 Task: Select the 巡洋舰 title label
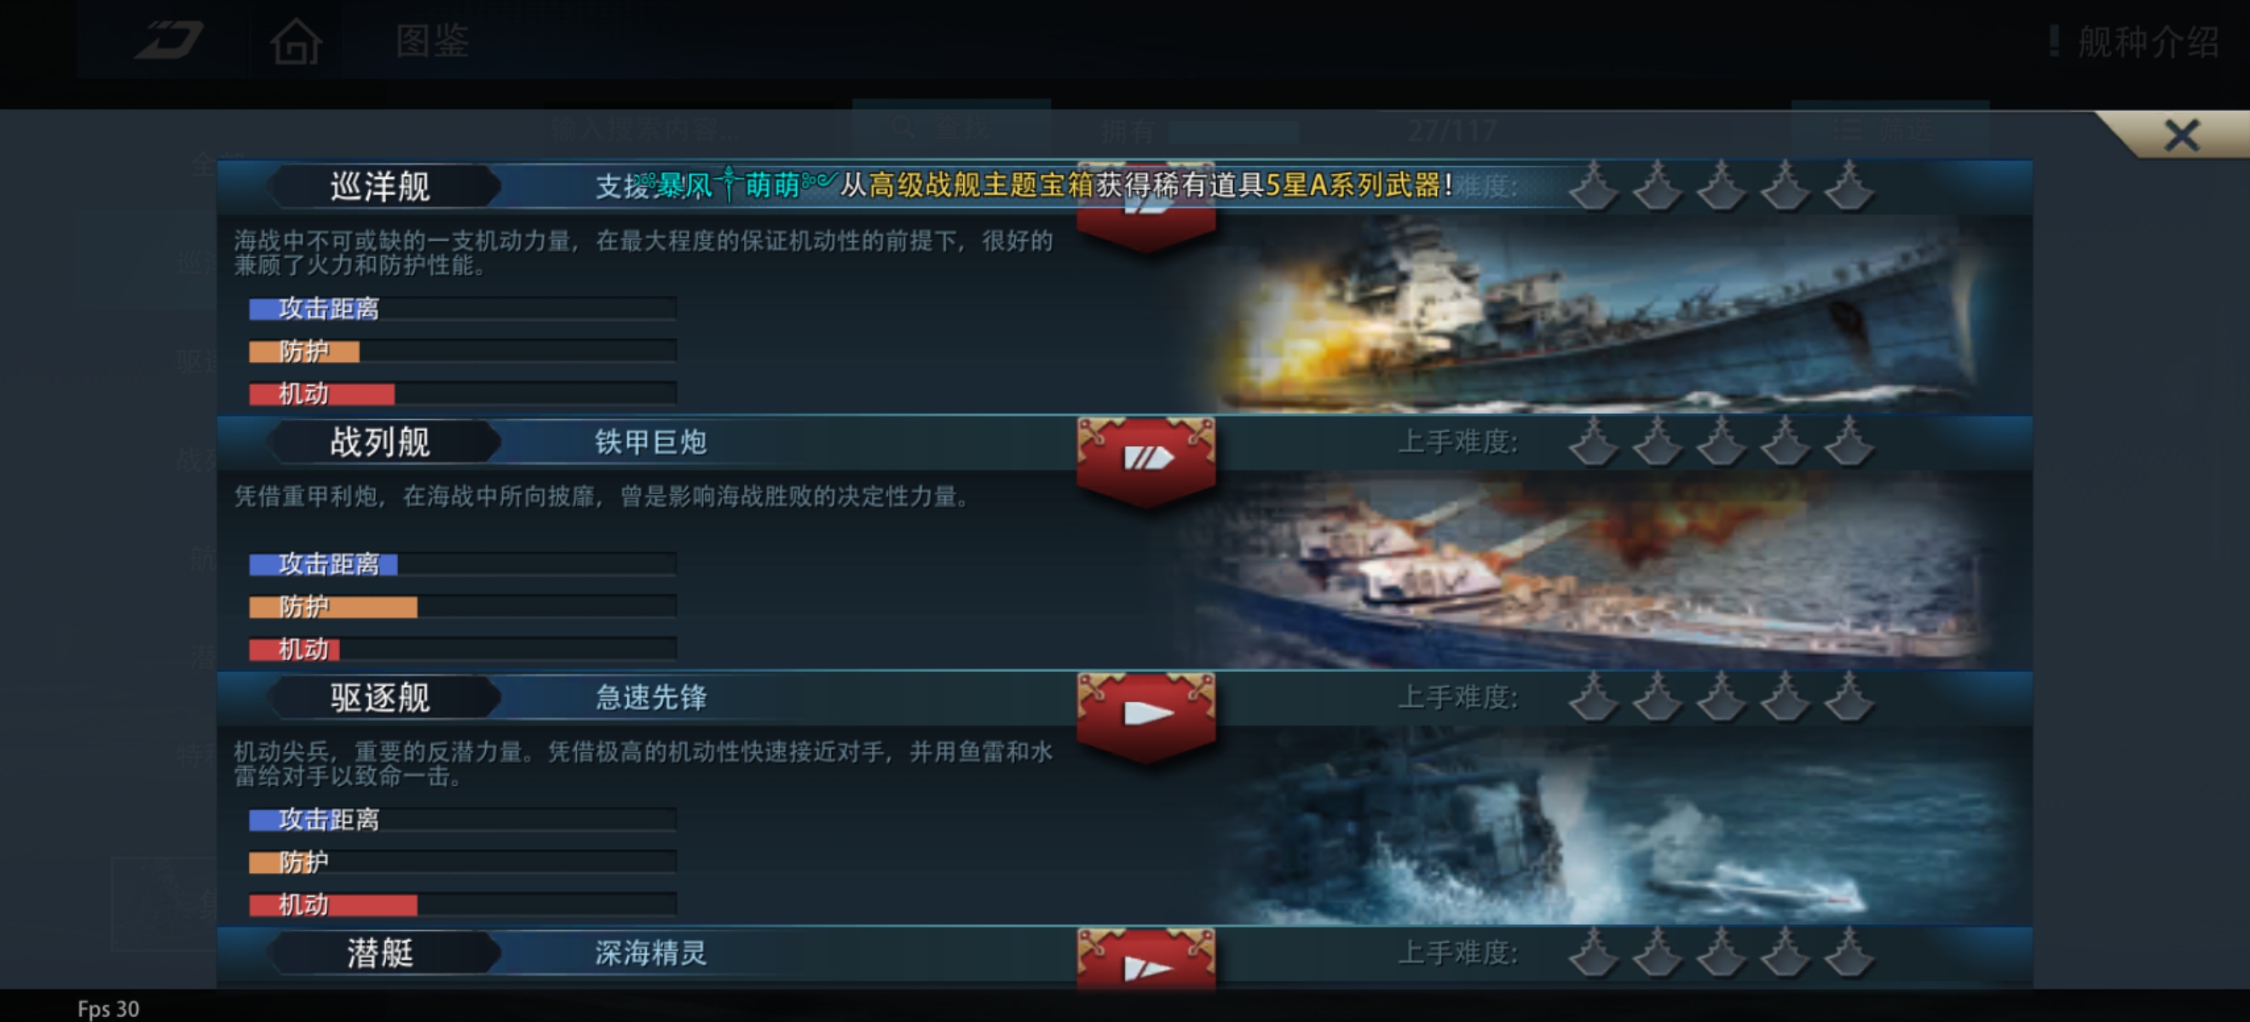tap(381, 186)
